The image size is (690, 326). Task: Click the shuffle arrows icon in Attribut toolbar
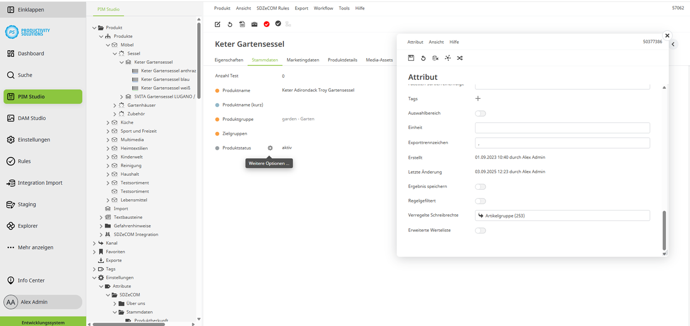[460, 58]
